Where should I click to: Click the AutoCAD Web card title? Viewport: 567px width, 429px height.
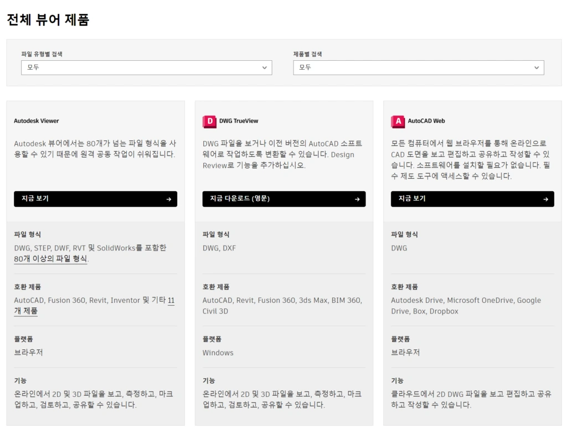(x=426, y=121)
